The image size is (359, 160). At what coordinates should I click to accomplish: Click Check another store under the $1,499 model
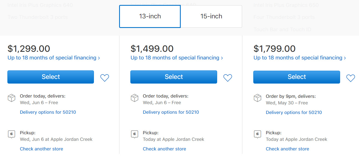click(x=164, y=149)
